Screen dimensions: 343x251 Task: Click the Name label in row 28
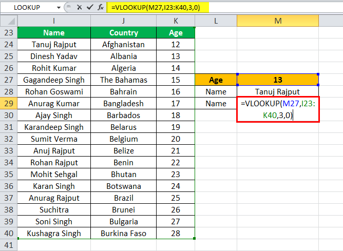click(216, 91)
